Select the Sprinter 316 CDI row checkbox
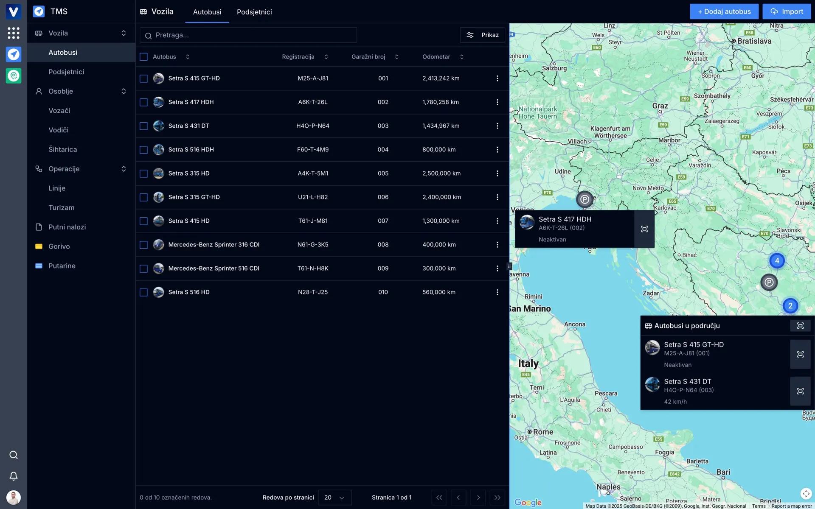Viewport: 815px width, 509px height. click(143, 245)
